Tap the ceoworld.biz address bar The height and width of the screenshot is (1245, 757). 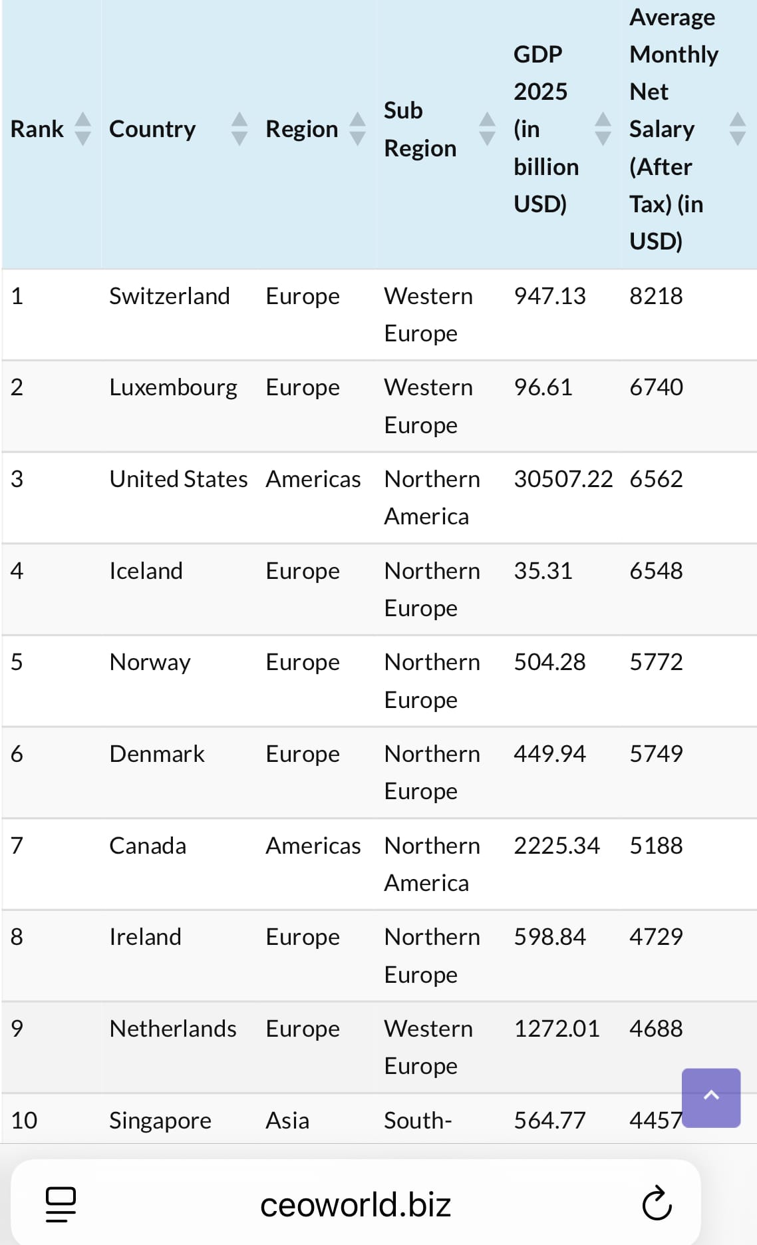coord(356,1204)
